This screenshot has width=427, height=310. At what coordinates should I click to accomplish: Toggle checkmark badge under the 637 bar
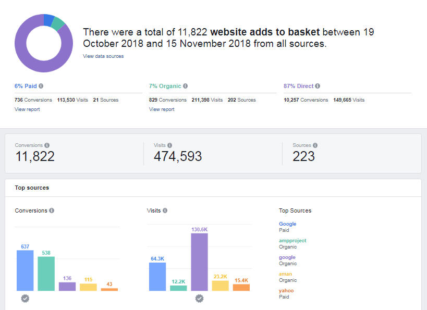coord(25,299)
